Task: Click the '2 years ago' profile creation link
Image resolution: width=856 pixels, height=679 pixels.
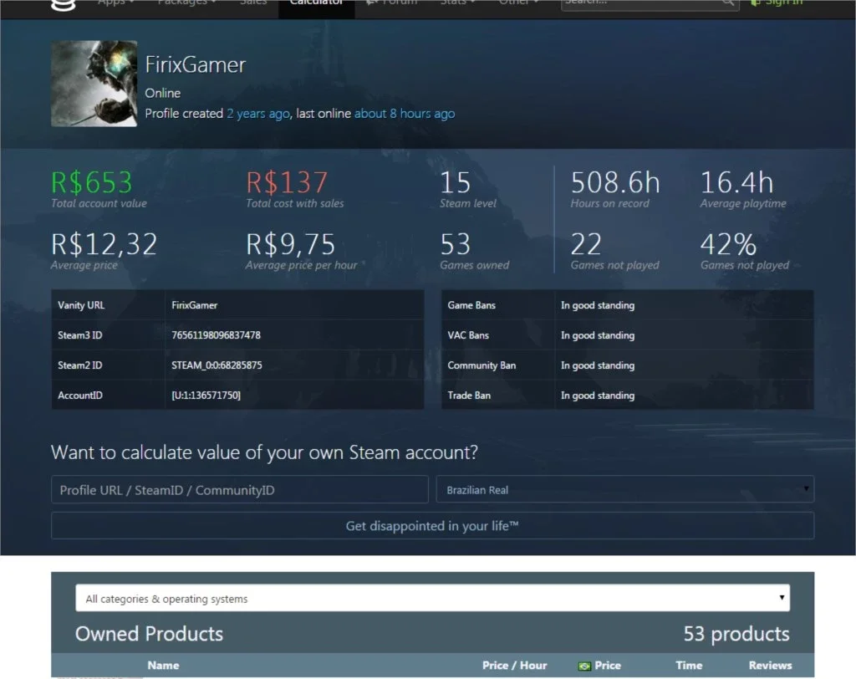Action: [258, 114]
